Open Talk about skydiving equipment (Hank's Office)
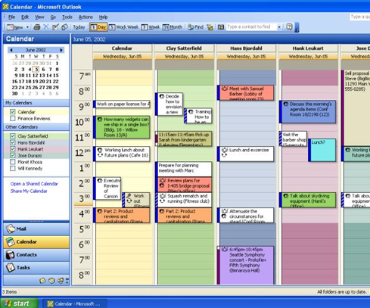Viewport: 370px width, 308px height. pos(308,200)
